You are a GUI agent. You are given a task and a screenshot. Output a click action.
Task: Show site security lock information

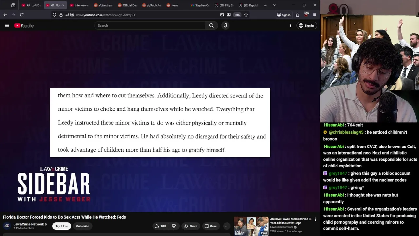coord(61,15)
